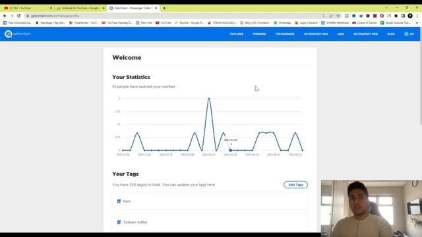422x237 pixels.
Task: Click the green extension icon in toolbar
Action: point(361,16)
